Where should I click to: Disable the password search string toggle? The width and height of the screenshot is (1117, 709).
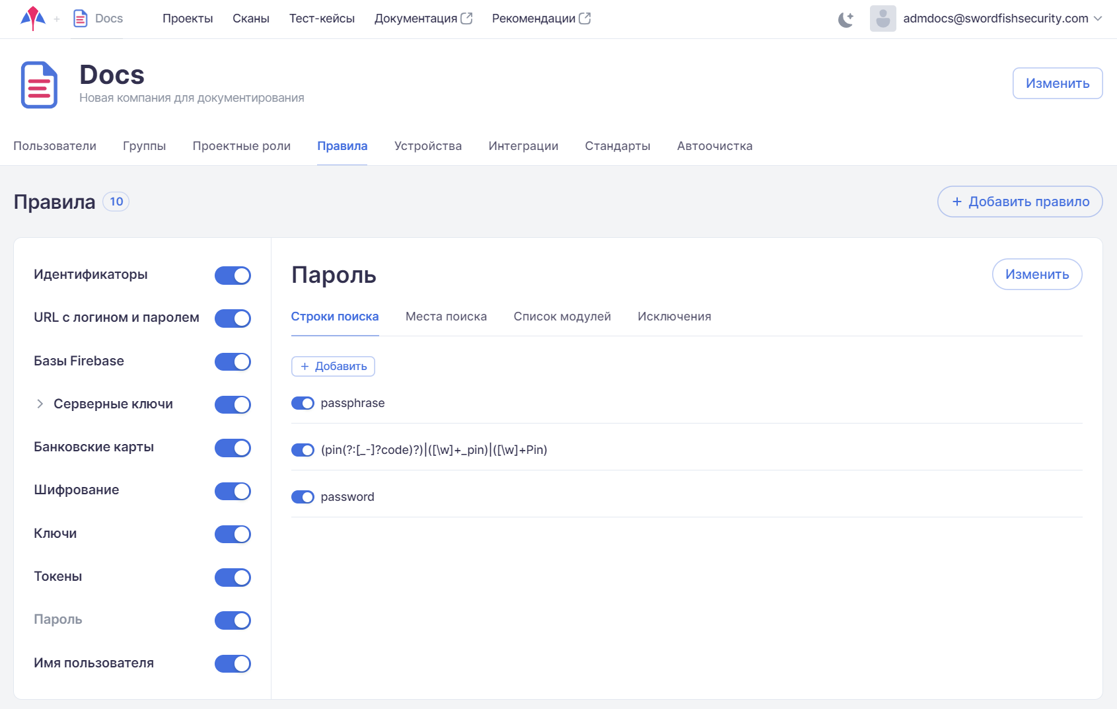tap(303, 497)
